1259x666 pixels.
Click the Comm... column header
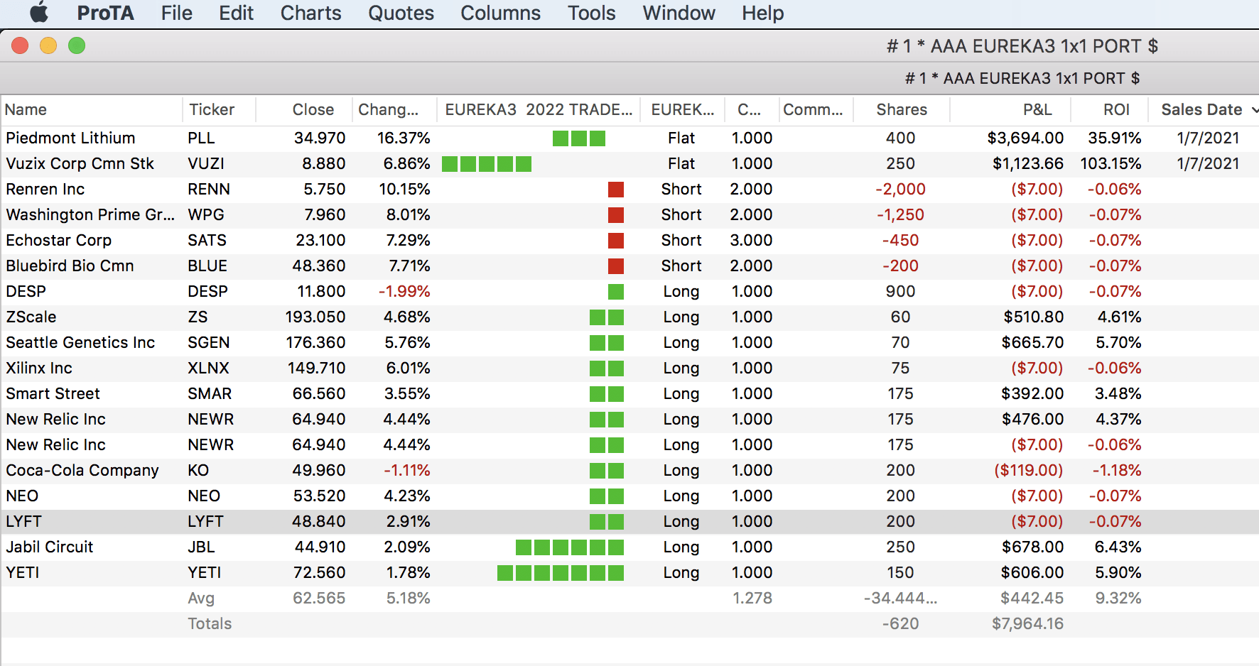[x=816, y=110]
